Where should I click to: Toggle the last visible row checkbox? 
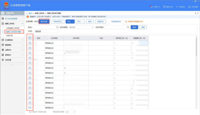click(30, 108)
